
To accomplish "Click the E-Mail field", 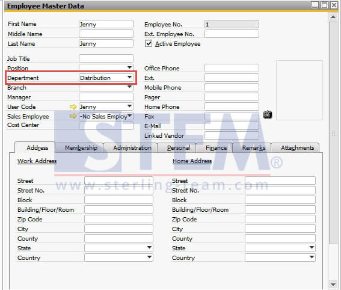I will [232, 126].
